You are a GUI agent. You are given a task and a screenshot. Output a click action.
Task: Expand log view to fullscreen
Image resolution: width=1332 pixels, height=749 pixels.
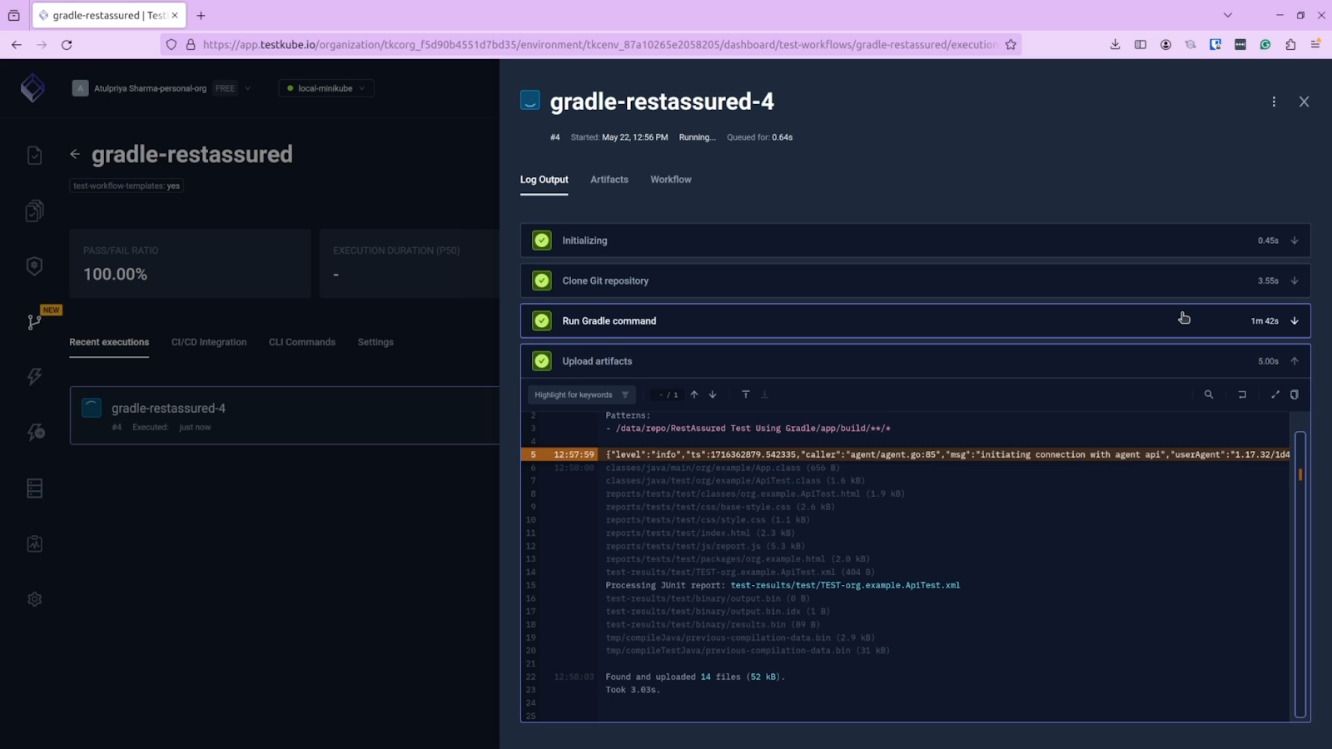coord(1275,394)
